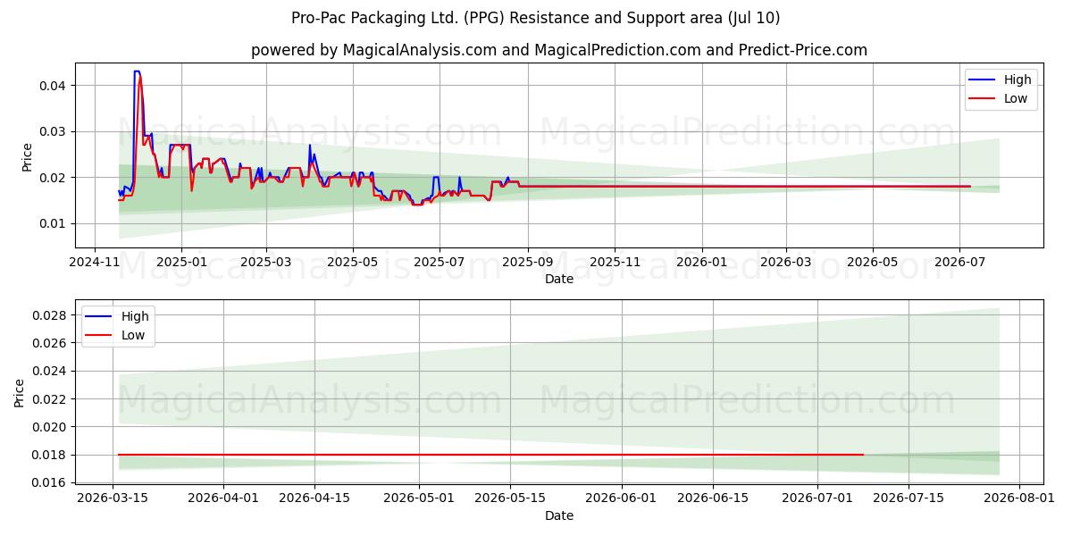Click the '2026-01' x-axis label
This screenshot has width=1072, height=536.
pyautogui.click(x=701, y=264)
